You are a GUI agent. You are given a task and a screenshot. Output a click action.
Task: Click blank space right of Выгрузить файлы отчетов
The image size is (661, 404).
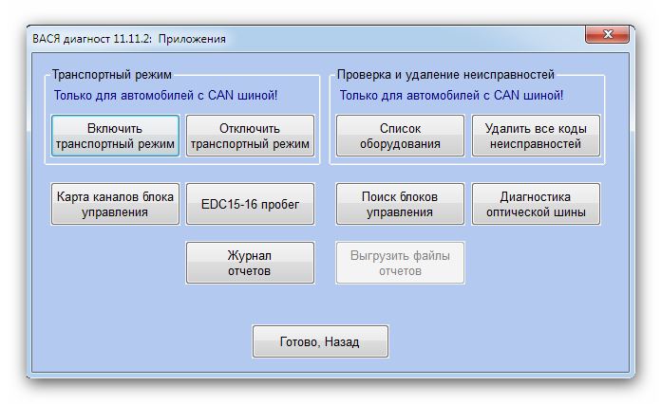pyautogui.click(x=541, y=263)
